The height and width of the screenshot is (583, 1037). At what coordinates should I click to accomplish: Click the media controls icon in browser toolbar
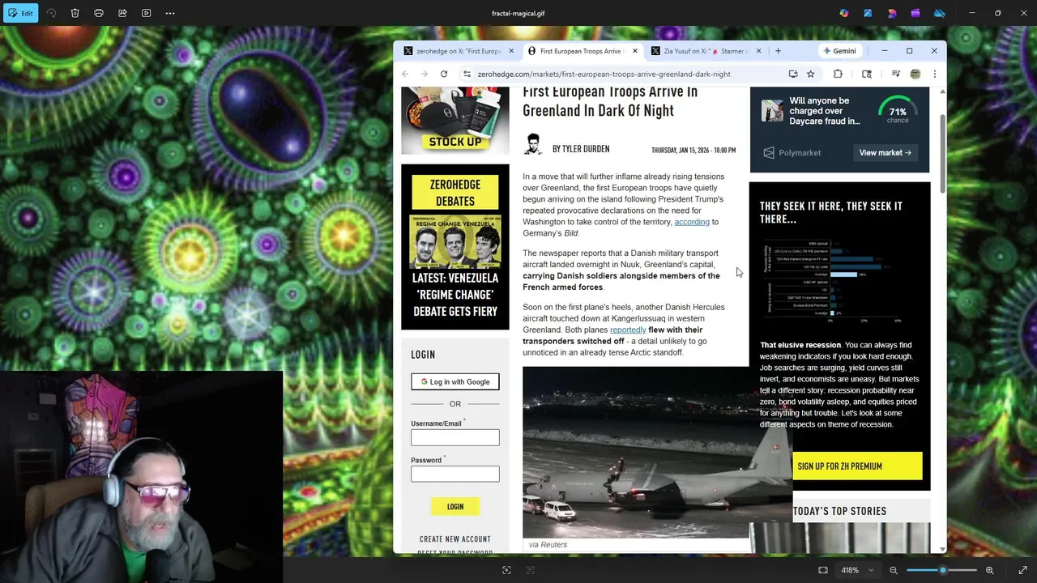pos(895,74)
